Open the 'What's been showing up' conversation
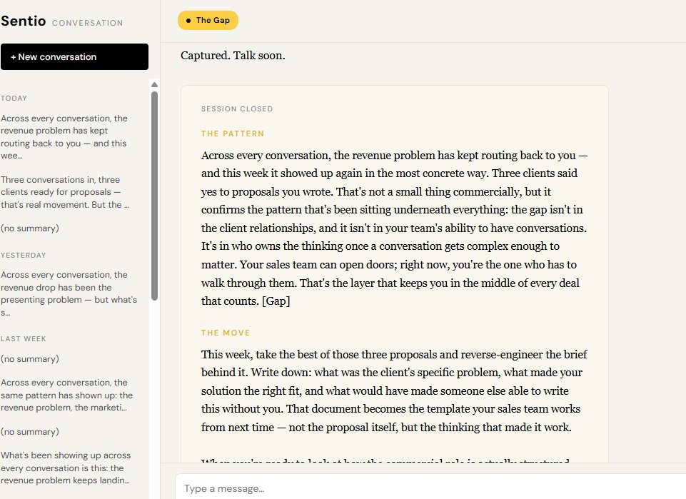This screenshot has height=499, width=686. pos(66,468)
